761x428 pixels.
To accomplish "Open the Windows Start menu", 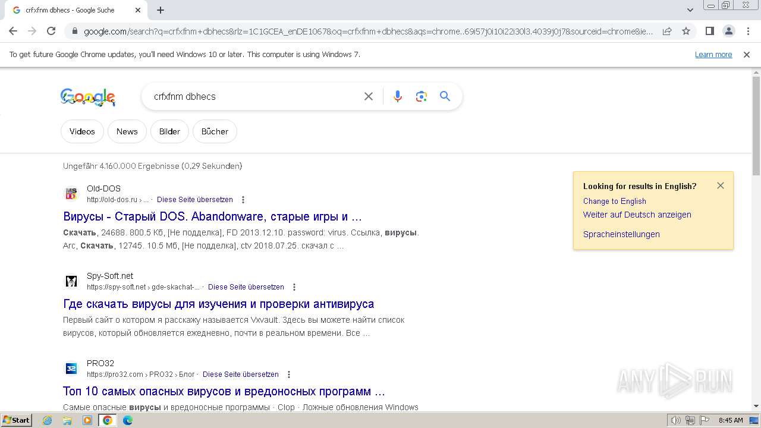I will point(17,420).
